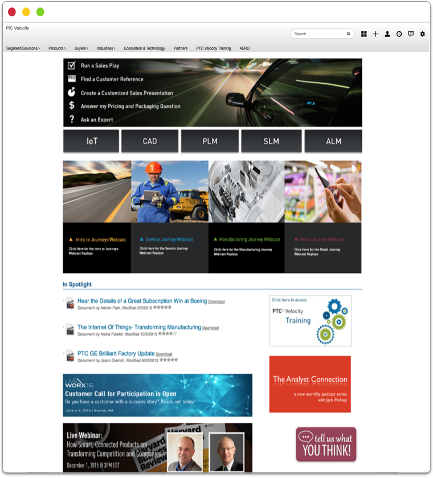This screenshot has height=478, width=433.
Task: Download the Internet Of Things document
Action: click(x=210, y=328)
